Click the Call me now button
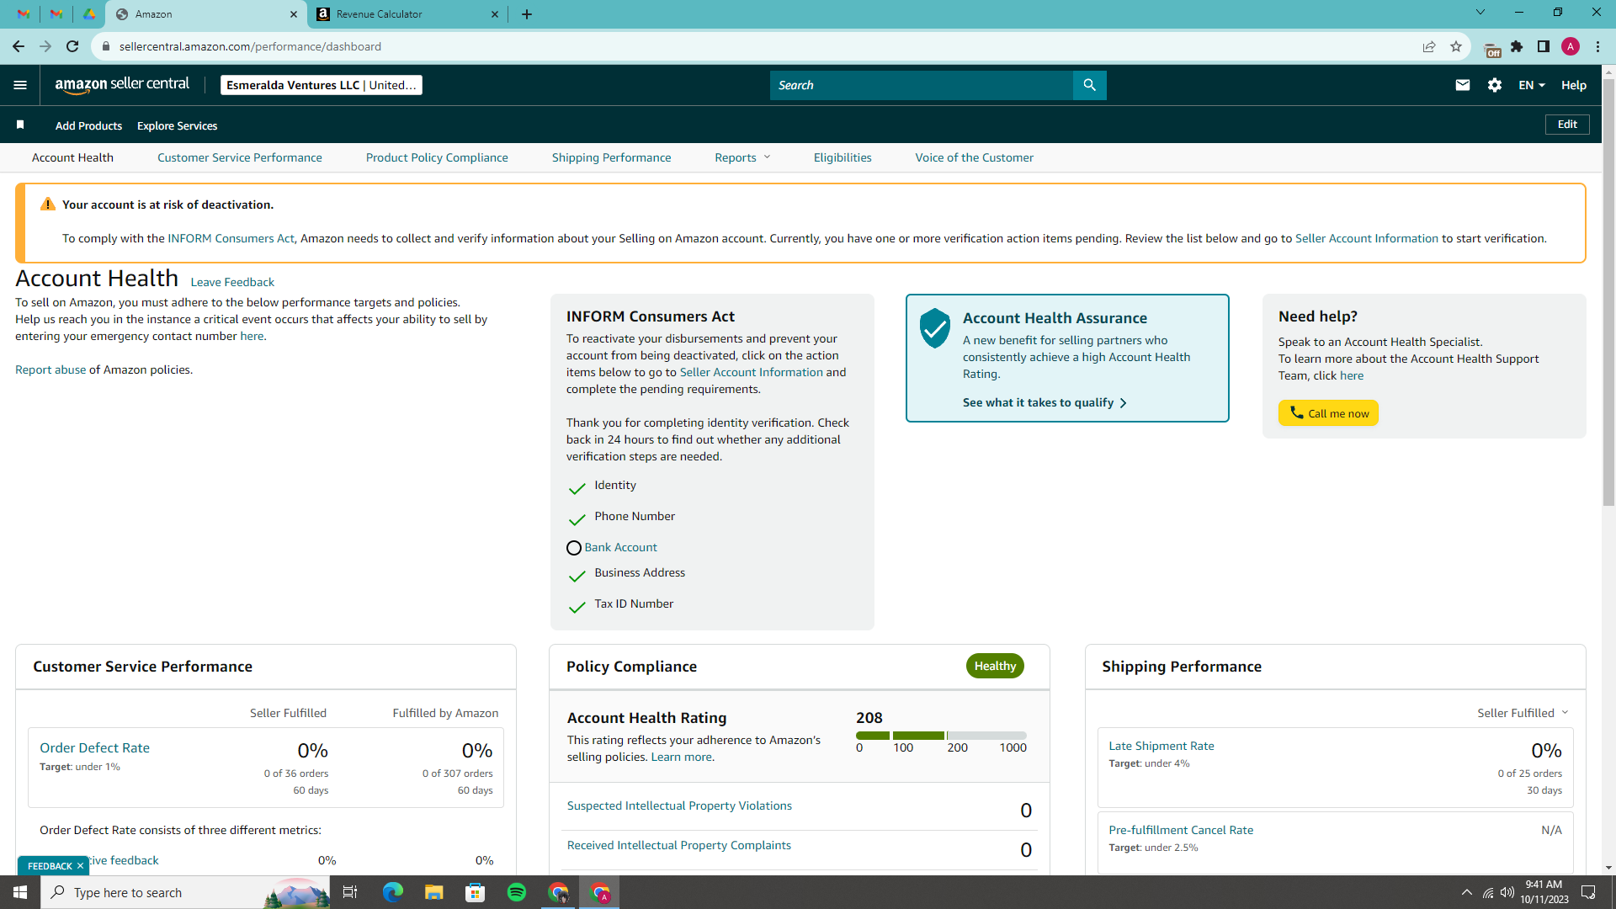The width and height of the screenshot is (1616, 909). pos(1328,412)
